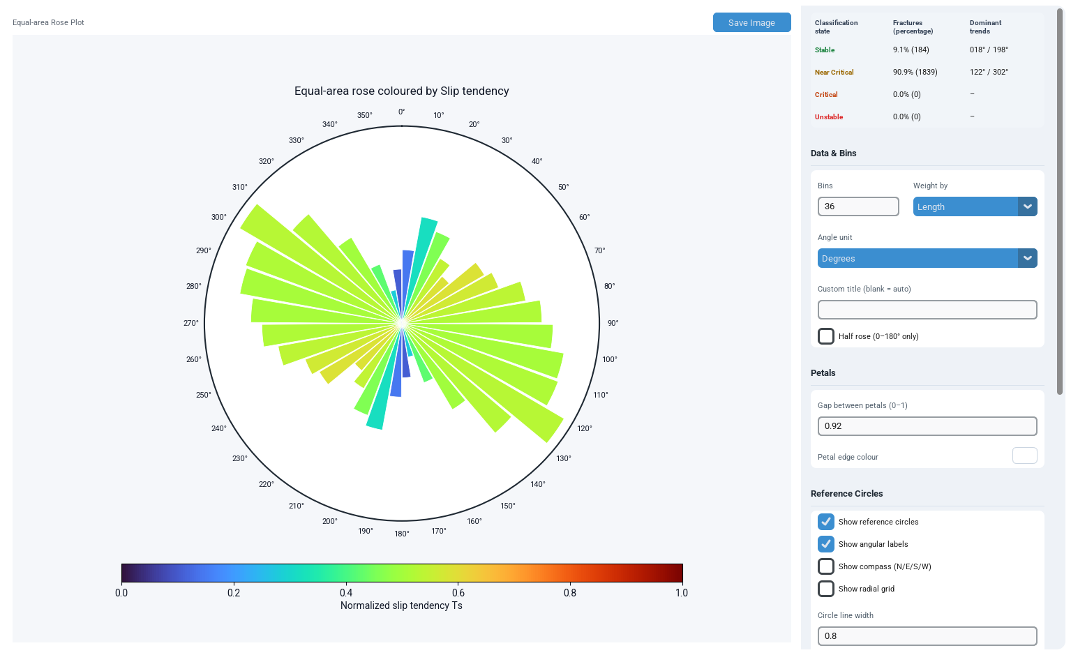Image resolution: width=1071 pixels, height=655 pixels.
Task: Click the Gap between petals field
Action: click(x=927, y=426)
